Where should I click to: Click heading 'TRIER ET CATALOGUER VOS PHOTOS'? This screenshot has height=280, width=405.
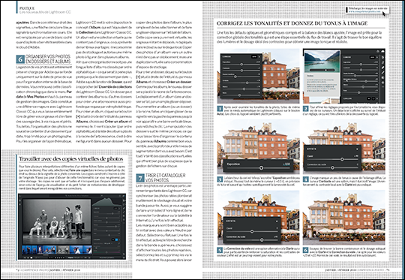pyautogui.click(x=166, y=178)
